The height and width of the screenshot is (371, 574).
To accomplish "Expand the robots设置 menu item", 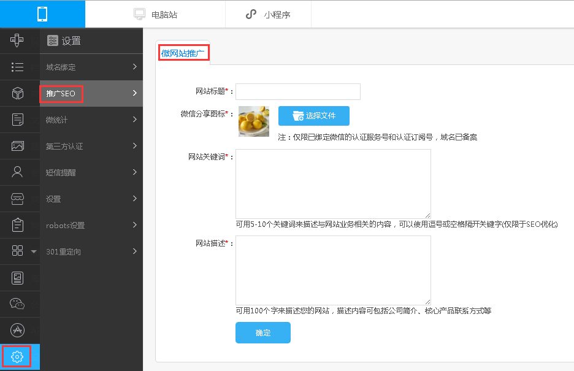I will coord(91,225).
